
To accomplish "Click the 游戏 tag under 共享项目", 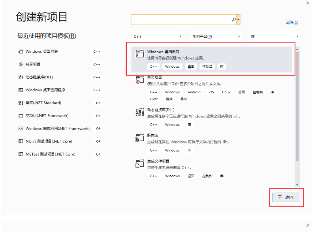I will pyautogui.click(x=169, y=99).
